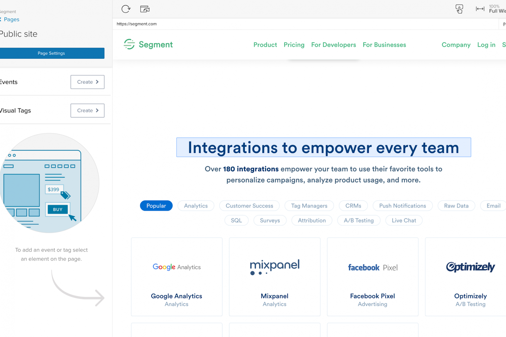The width and height of the screenshot is (506, 337).
Task: Create a new visual tag
Action: (x=87, y=111)
